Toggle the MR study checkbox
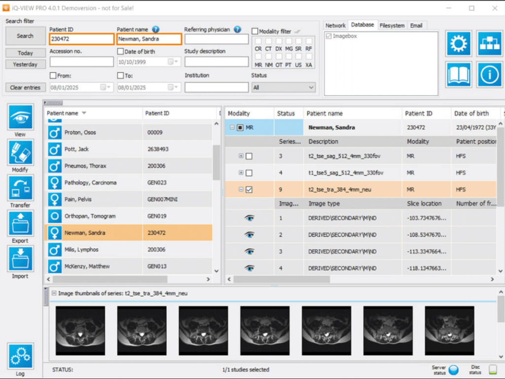The width and height of the screenshot is (505, 379). click(240, 128)
